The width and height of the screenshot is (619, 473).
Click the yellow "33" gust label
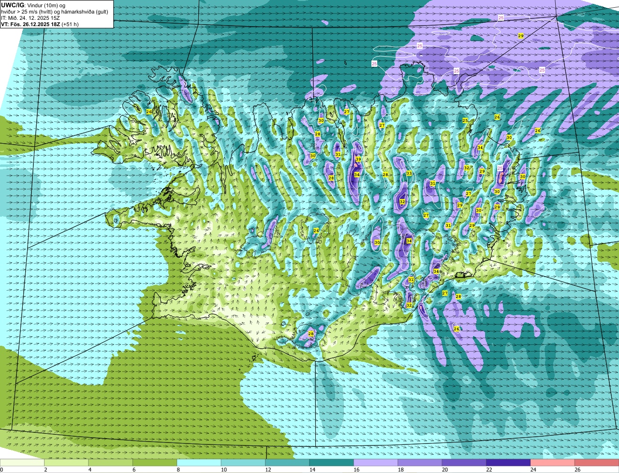click(409, 173)
